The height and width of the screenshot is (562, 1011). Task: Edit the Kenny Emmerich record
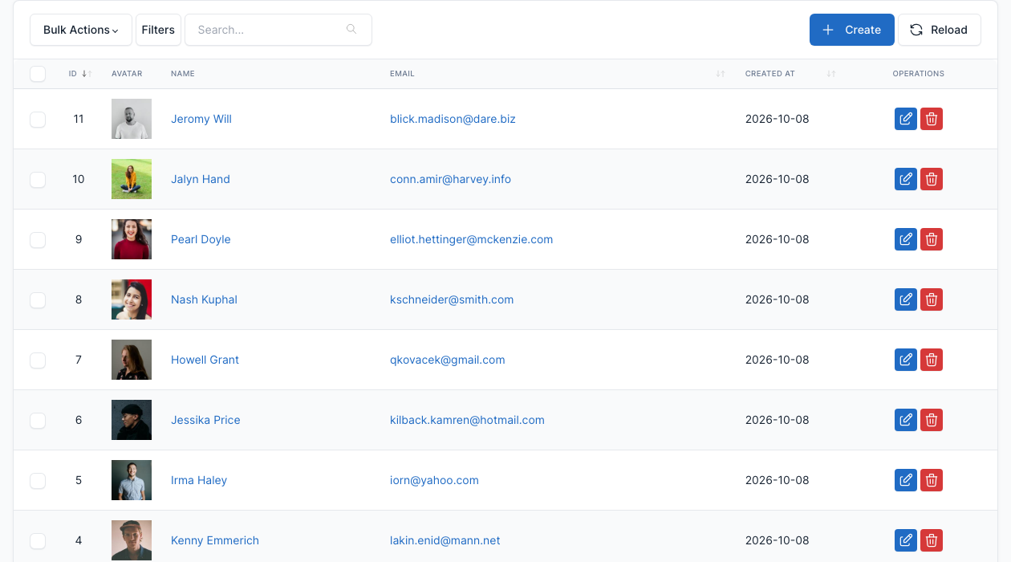click(906, 540)
